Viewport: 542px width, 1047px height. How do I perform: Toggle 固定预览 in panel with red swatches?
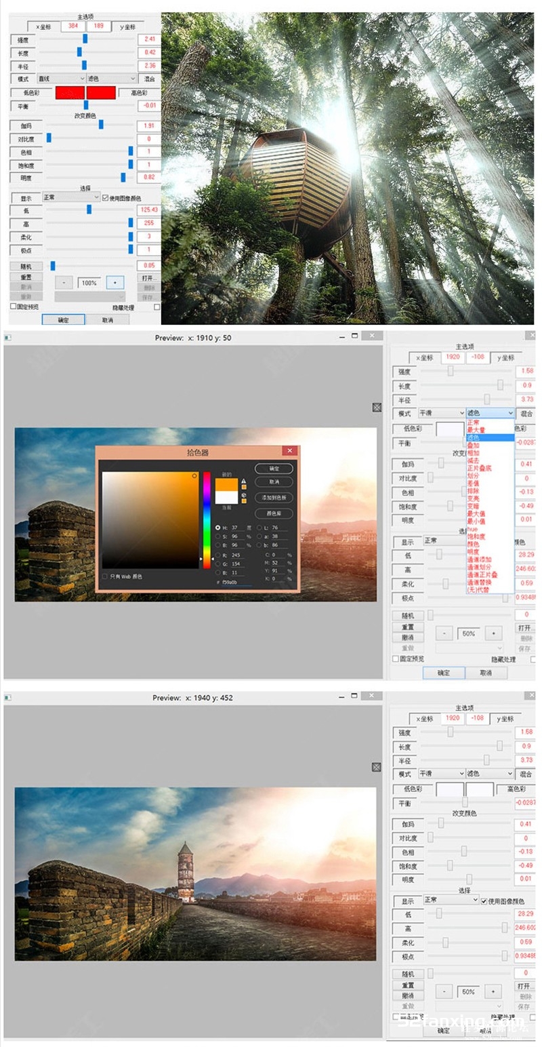[x=13, y=307]
